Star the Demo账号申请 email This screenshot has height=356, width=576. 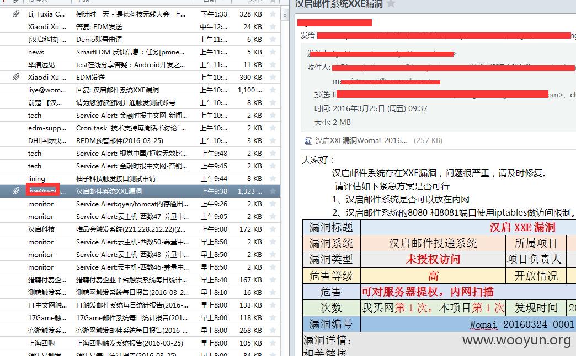pos(273,39)
